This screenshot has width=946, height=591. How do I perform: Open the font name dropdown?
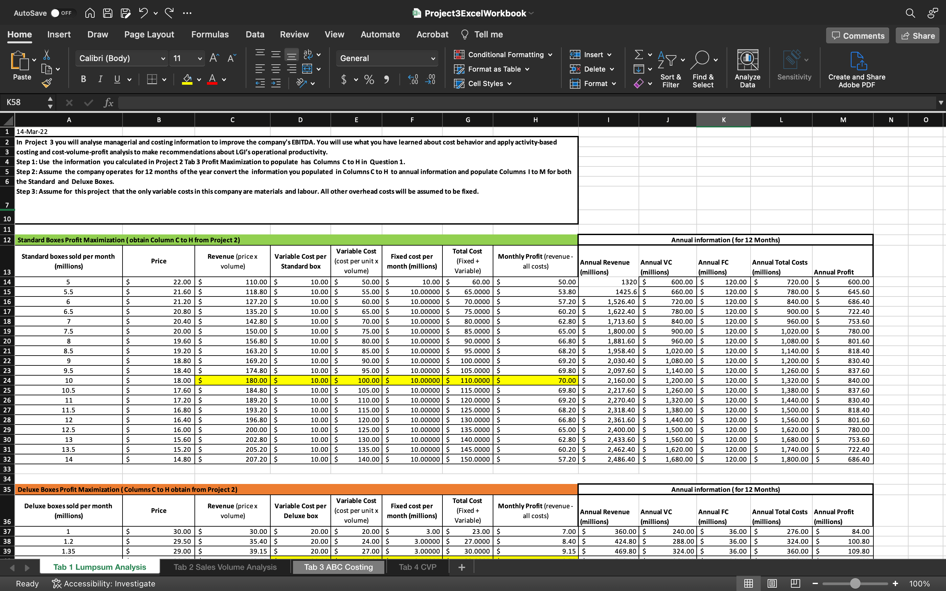click(x=163, y=58)
